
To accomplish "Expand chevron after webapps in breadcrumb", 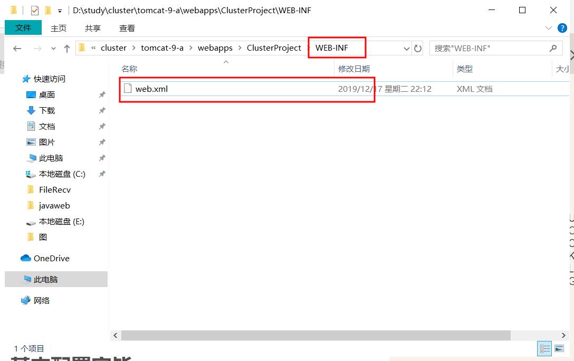I will [240, 48].
